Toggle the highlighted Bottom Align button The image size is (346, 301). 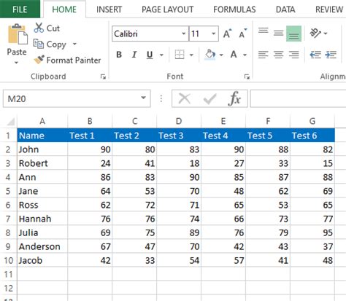(x=293, y=34)
